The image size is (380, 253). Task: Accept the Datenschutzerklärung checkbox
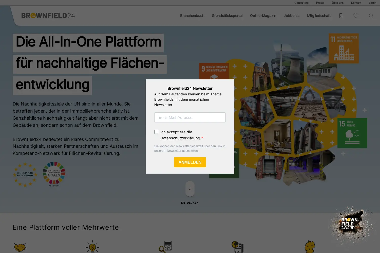(156, 132)
